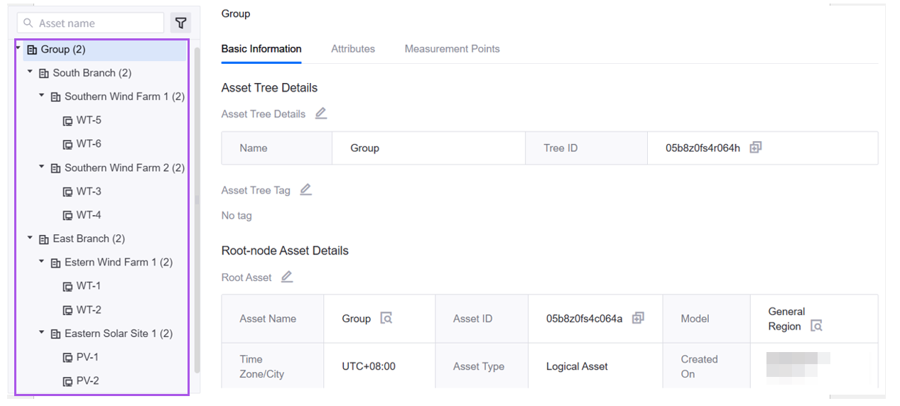This screenshot has width=900, height=406.
Task: Edit the Asset Tree Tag
Action: [305, 190]
